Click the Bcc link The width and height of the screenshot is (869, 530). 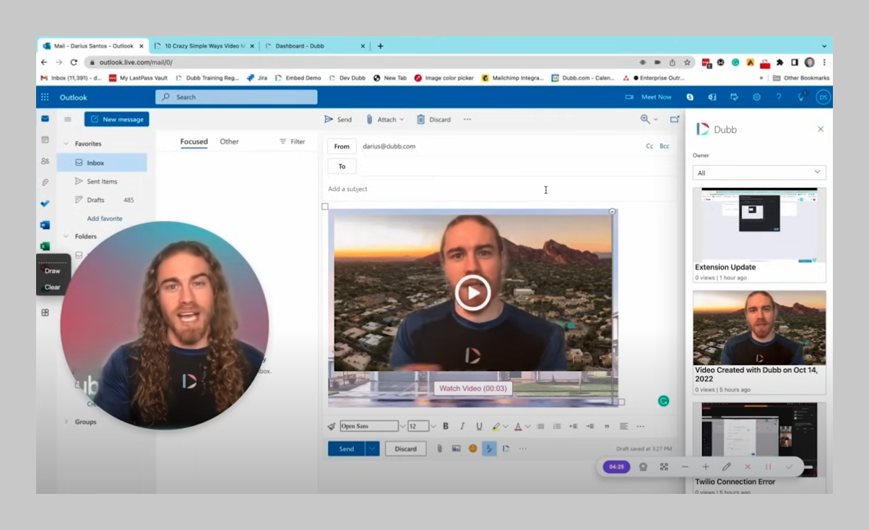665,146
